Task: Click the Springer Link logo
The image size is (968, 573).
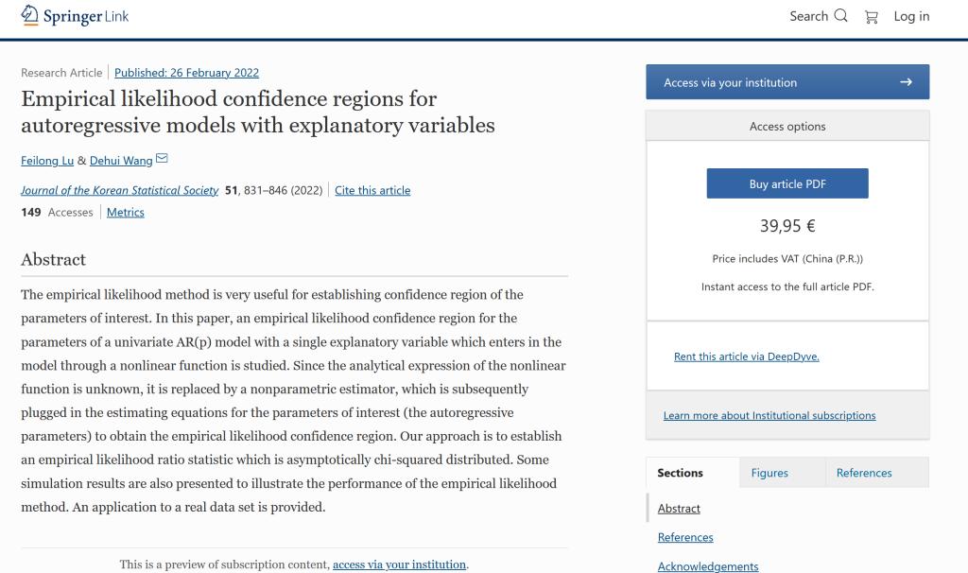Action: tap(75, 16)
